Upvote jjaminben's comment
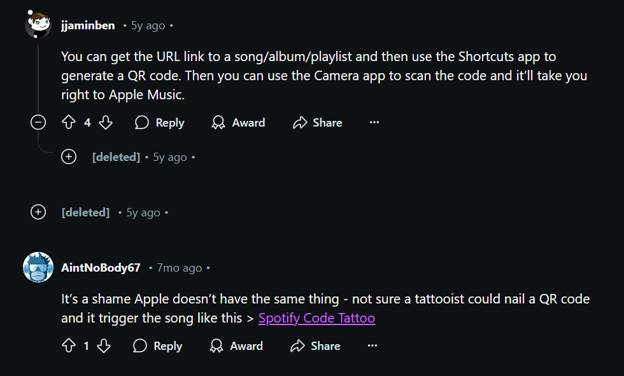624x376 pixels. (69, 122)
